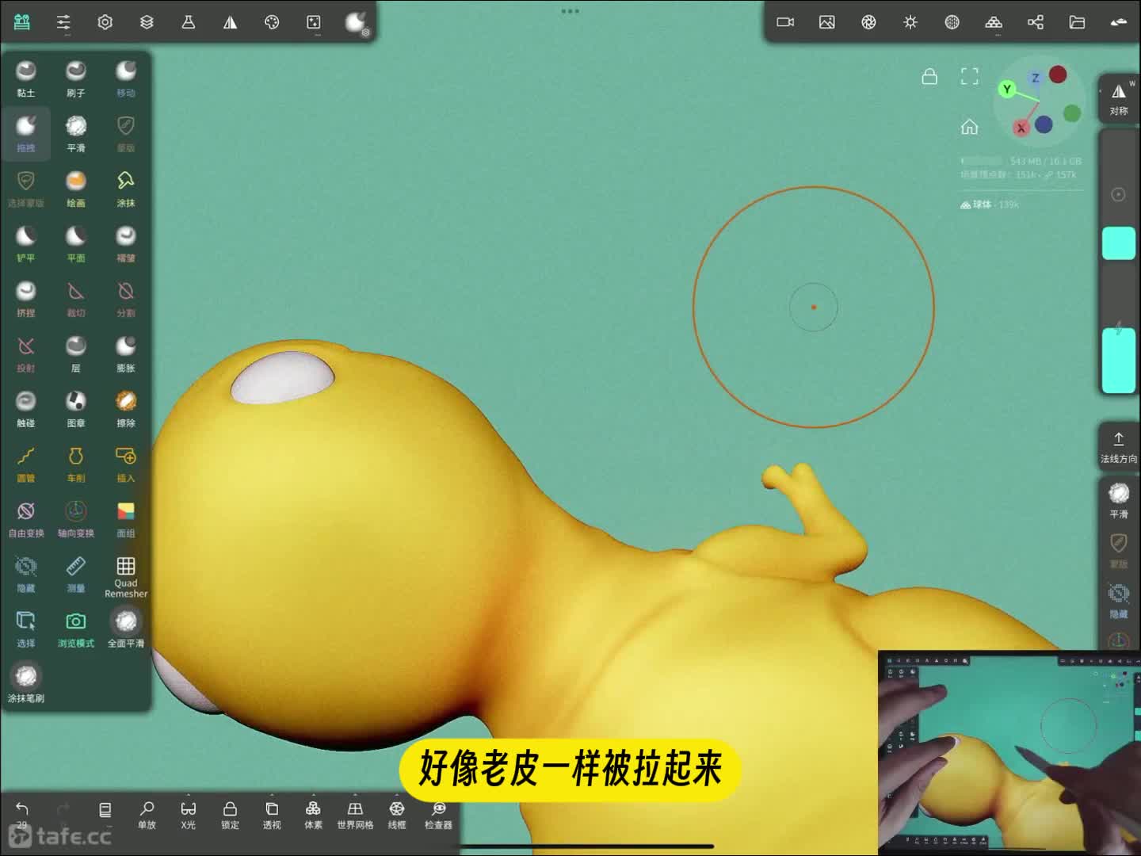
Task: Open the camera settings menu
Action: coord(785,22)
